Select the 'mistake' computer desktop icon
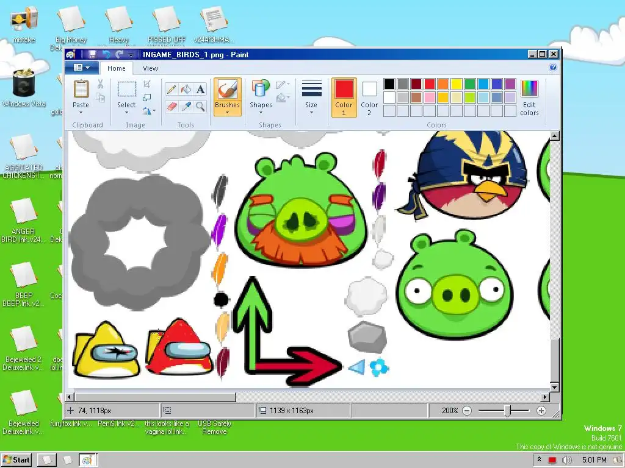The height and width of the screenshot is (468, 625). click(x=24, y=24)
